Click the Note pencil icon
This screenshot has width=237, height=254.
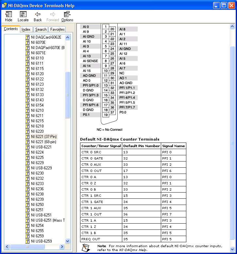click(86, 248)
